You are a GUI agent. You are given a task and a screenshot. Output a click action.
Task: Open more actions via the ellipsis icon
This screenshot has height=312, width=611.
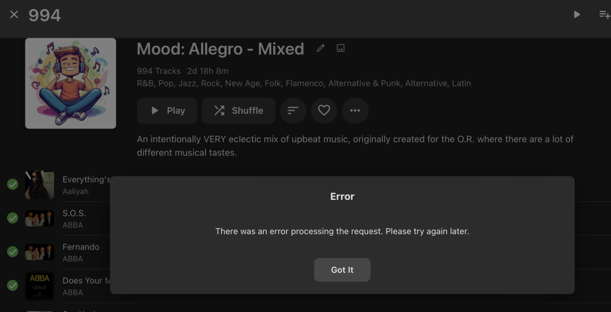355,110
